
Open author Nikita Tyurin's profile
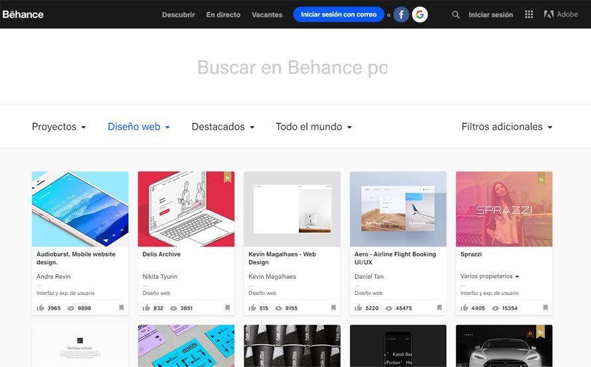pyautogui.click(x=160, y=276)
